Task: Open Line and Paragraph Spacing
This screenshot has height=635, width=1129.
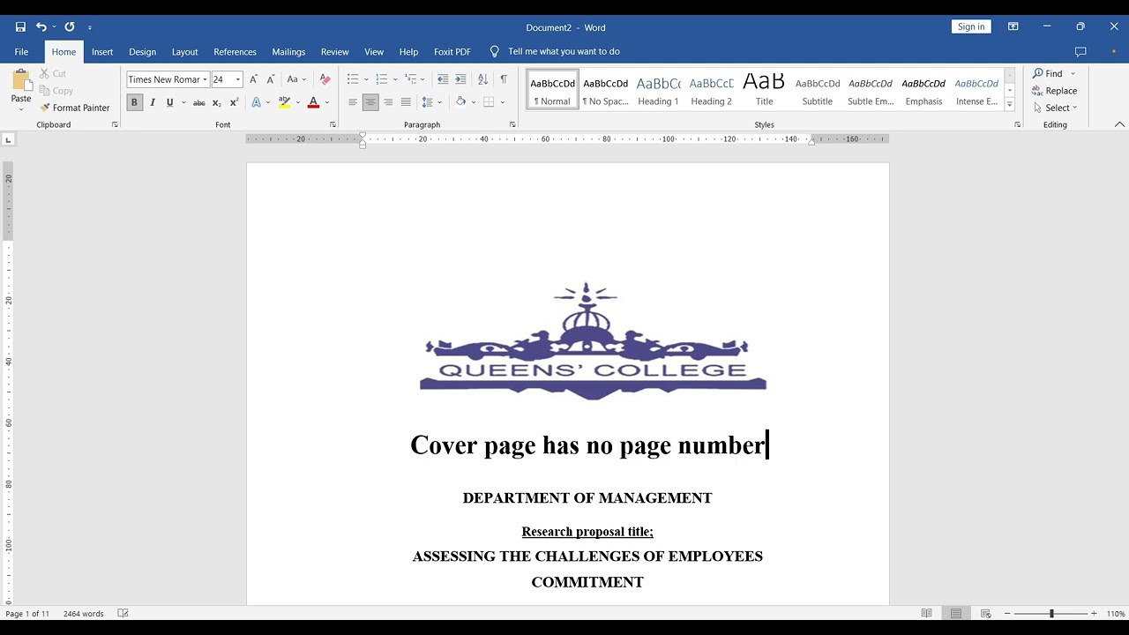Action: tap(428, 102)
